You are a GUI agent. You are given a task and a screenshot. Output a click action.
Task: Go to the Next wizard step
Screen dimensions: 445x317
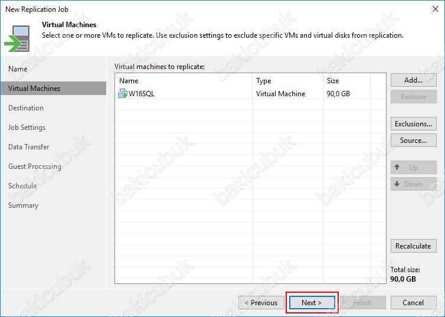pos(312,302)
